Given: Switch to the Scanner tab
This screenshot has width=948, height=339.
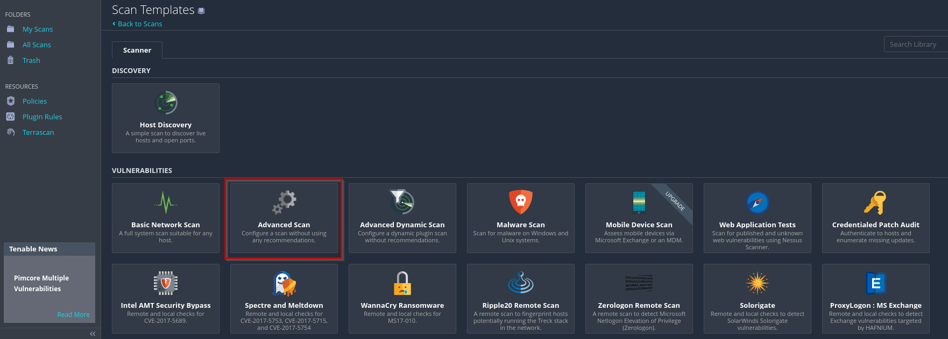Looking at the screenshot, I should pos(137,50).
